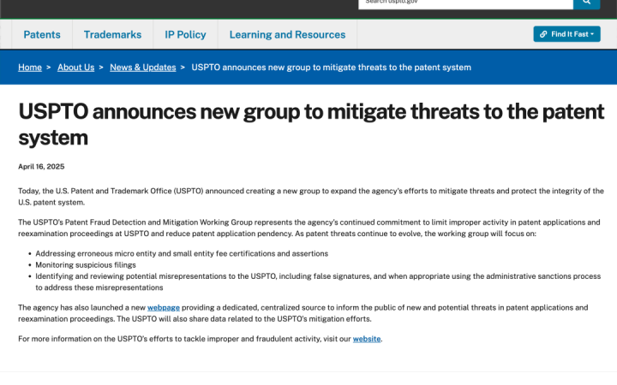This screenshot has height=385, width=617.
Task: Click the April 16, 2025 publication date
Action: tap(41, 167)
